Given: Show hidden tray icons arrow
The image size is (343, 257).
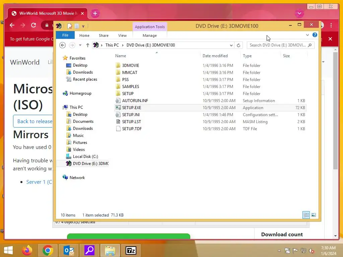Looking at the screenshot, I should 279,251.
